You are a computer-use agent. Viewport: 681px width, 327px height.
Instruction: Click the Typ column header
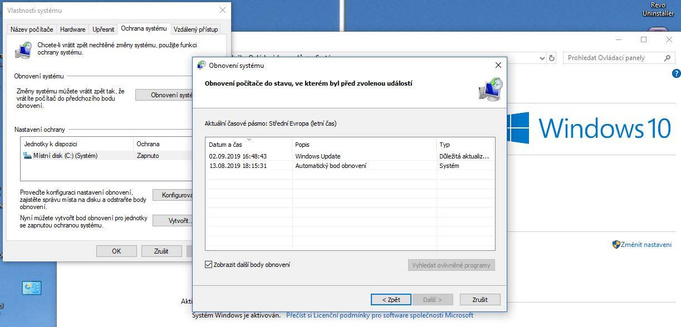tap(466, 145)
